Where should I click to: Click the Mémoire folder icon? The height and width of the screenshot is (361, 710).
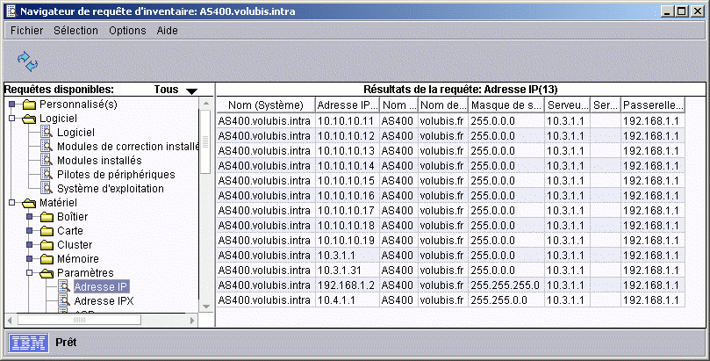(x=47, y=259)
